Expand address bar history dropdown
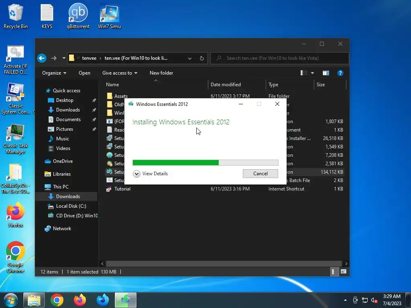This screenshot has height=308, width=411. click(189, 59)
